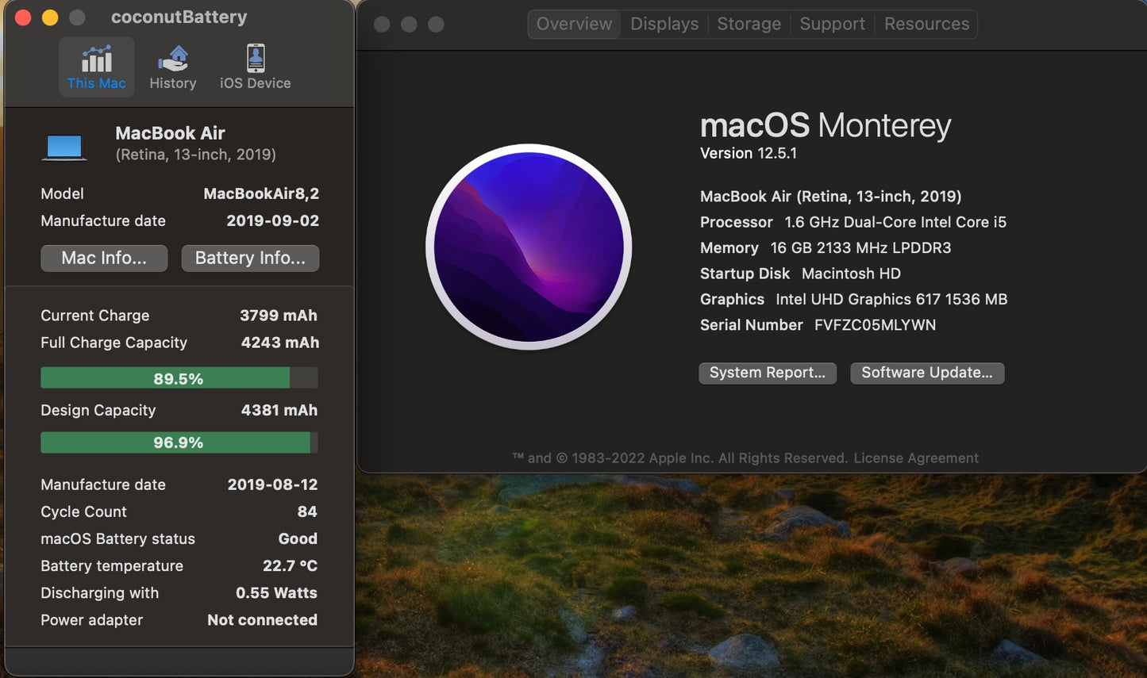Open System Report
The height and width of the screenshot is (678, 1147).
(767, 373)
